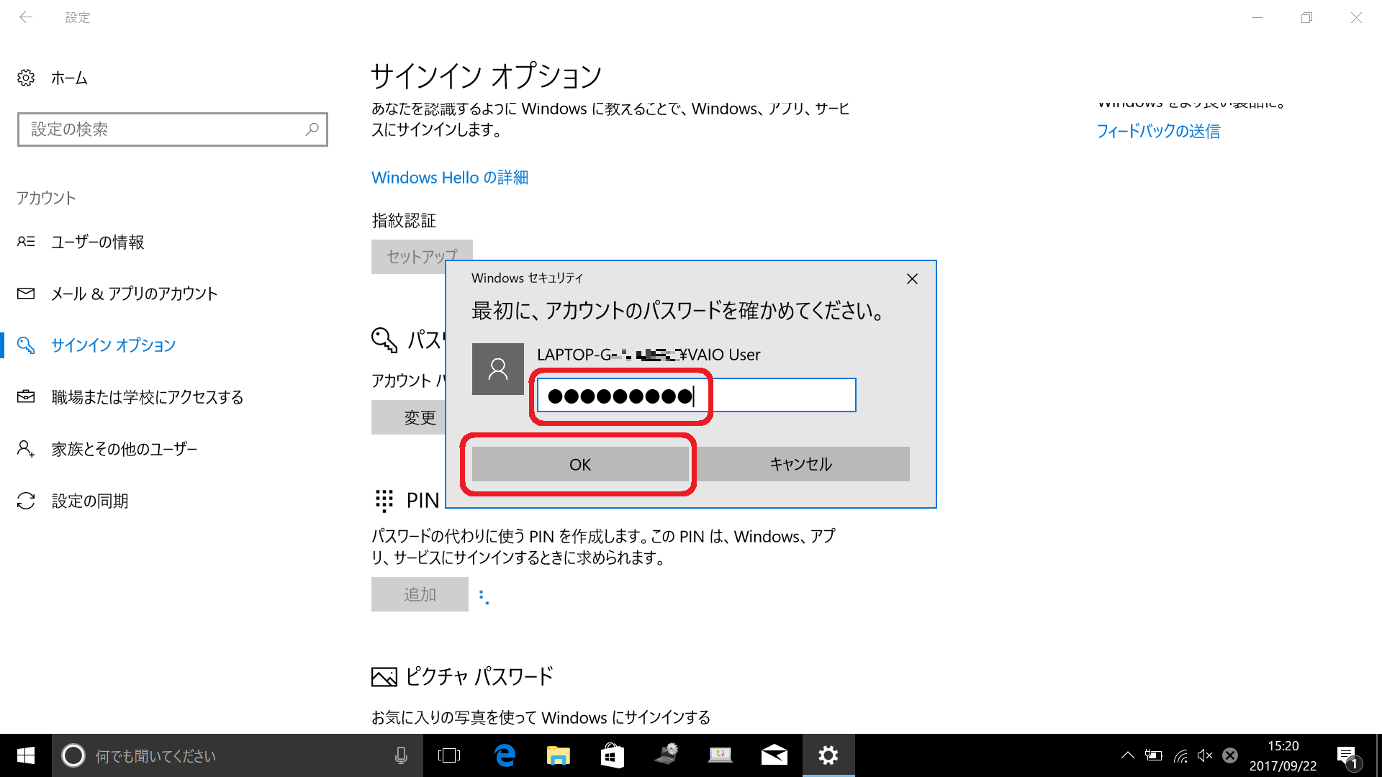The image size is (1382, 777).
Task: Click the back arrow in Settings
Action: (26, 17)
